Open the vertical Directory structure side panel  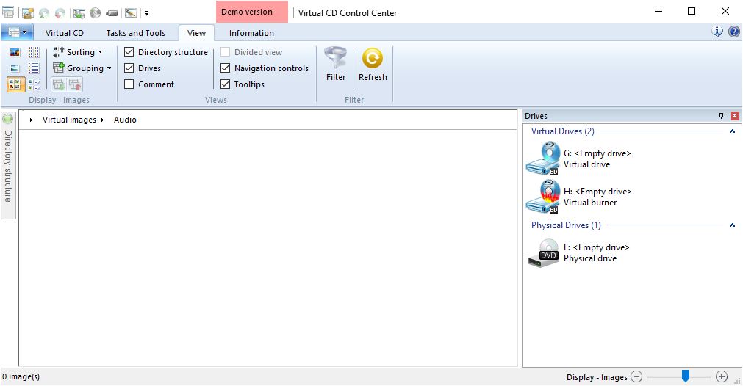8,166
